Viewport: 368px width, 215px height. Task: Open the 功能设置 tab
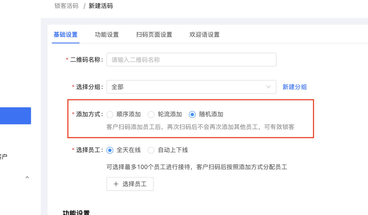click(x=107, y=35)
